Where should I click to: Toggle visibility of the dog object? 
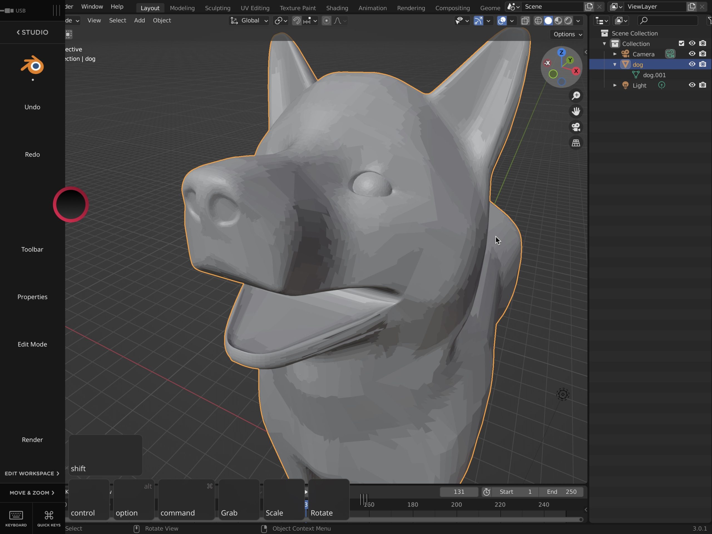(x=692, y=64)
